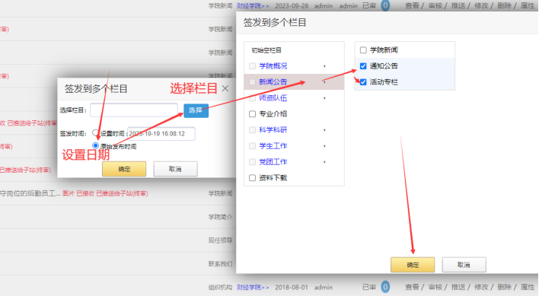Image resolution: width=539 pixels, height=296 pixels.
Task: Click the blue 0 badge in top row
Action: point(385,5)
